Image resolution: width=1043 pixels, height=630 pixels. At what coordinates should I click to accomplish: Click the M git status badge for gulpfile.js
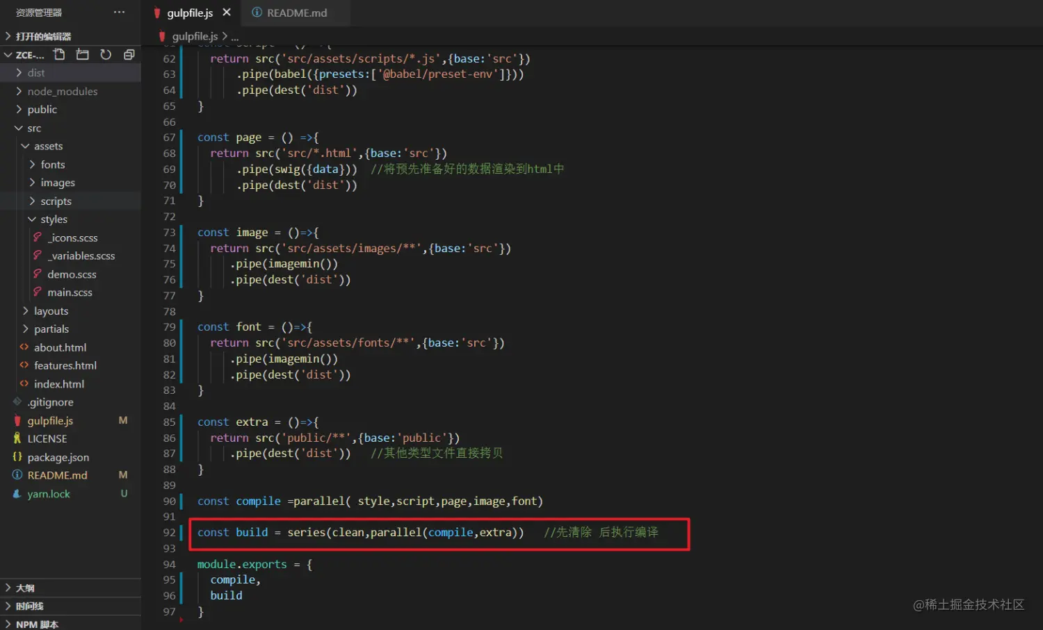point(123,420)
